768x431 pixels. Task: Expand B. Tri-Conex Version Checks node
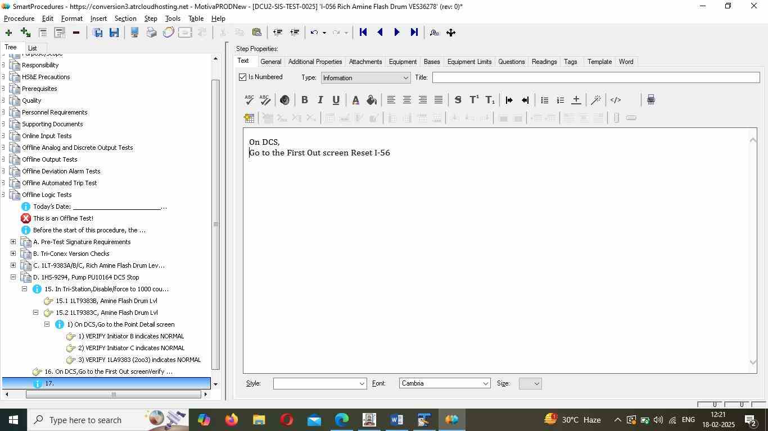pos(13,254)
